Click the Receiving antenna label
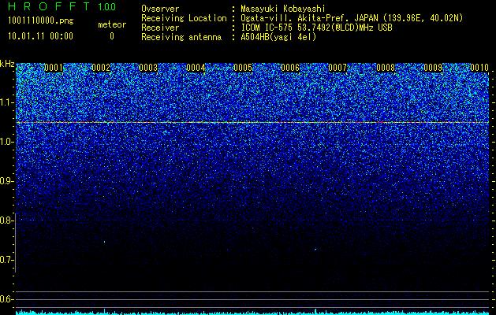496x315 pixels. pos(181,37)
